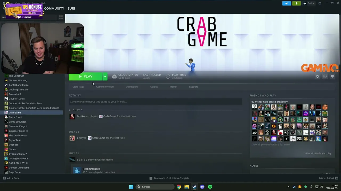Add Crab Game to favorites with heart icon
341x191 pixels.
[332, 76]
